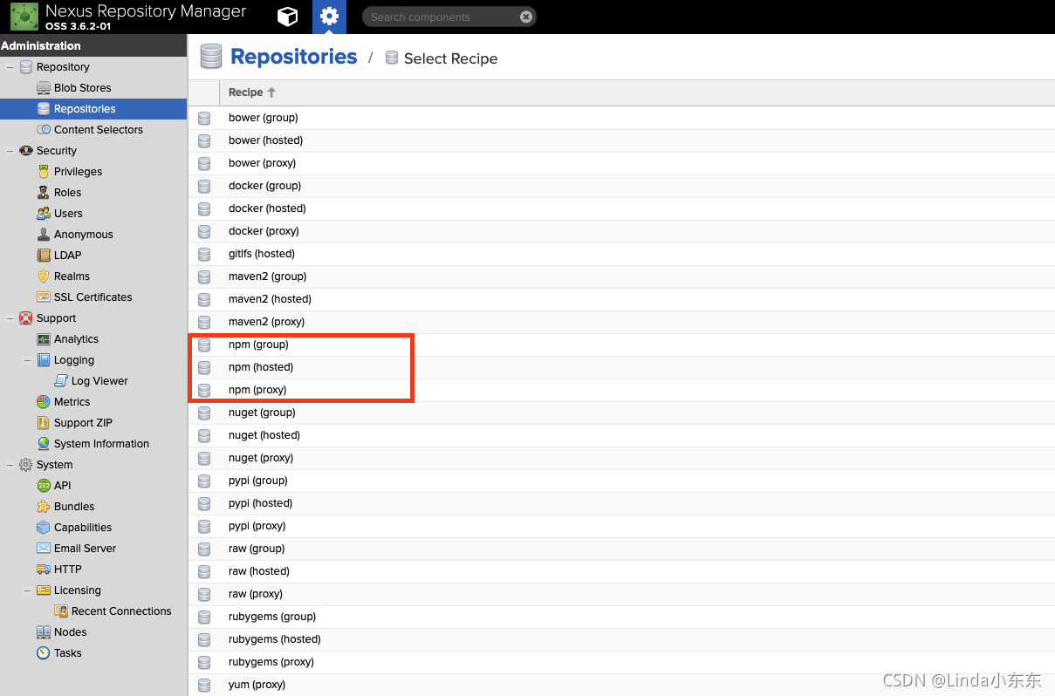
Task: Click the Bundles puzzle icon
Action: pos(44,507)
